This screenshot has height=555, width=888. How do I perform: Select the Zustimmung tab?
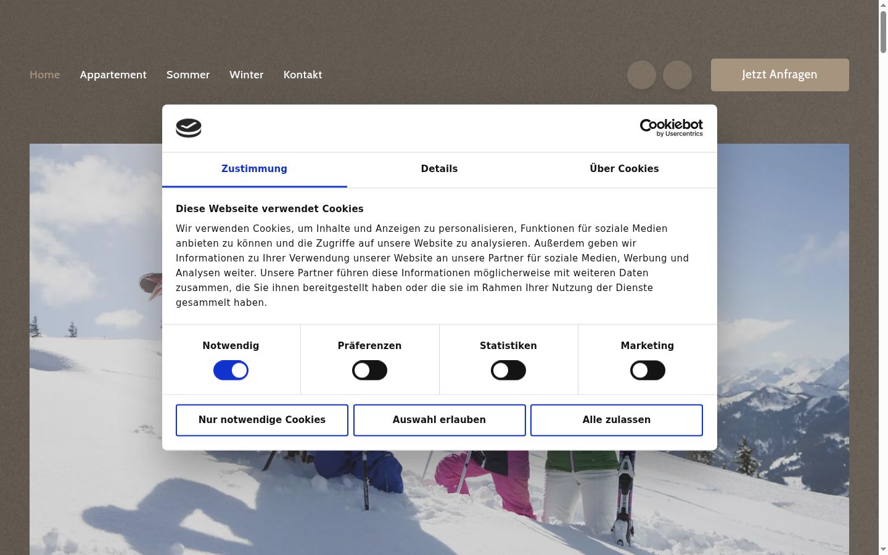[x=254, y=170]
